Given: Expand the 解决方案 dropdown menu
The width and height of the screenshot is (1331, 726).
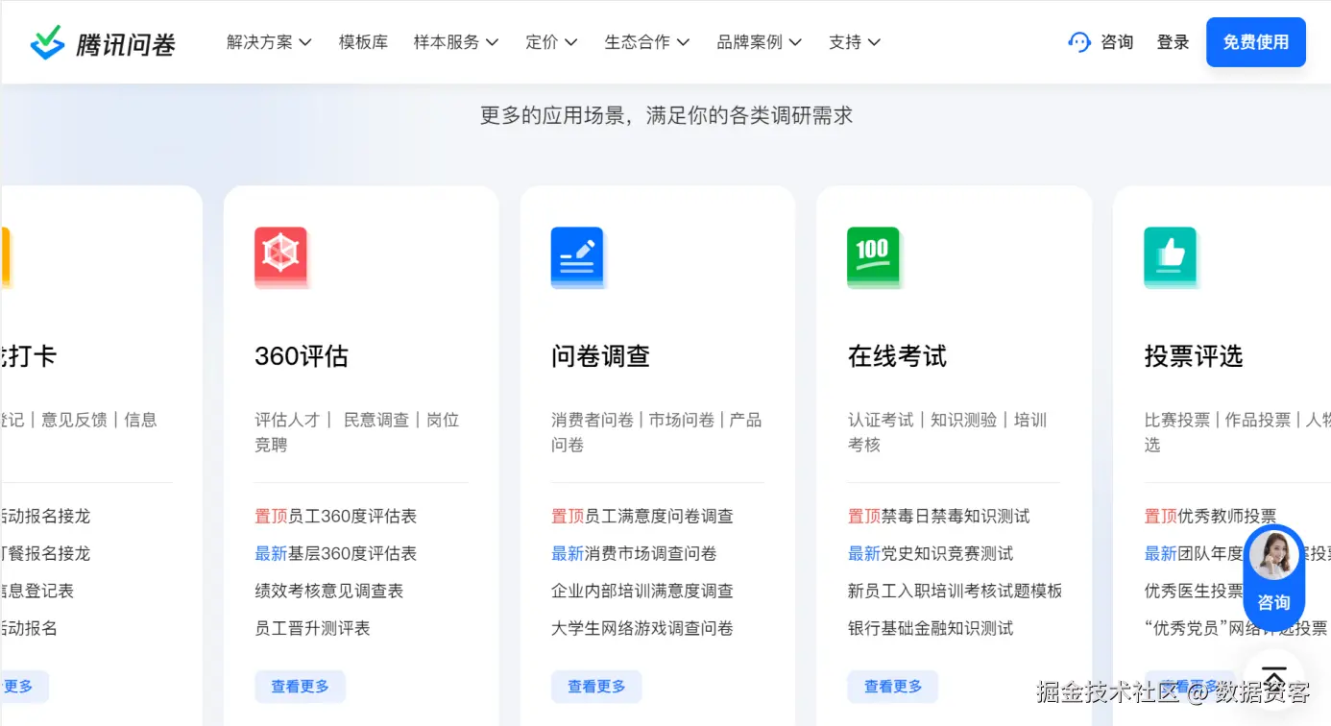Looking at the screenshot, I should tap(270, 42).
